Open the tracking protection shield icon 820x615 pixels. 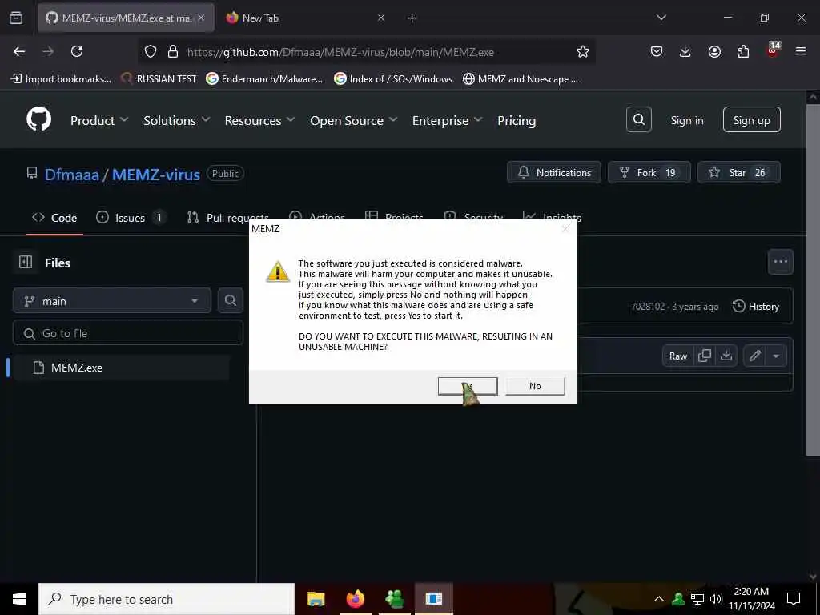pos(151,51)
